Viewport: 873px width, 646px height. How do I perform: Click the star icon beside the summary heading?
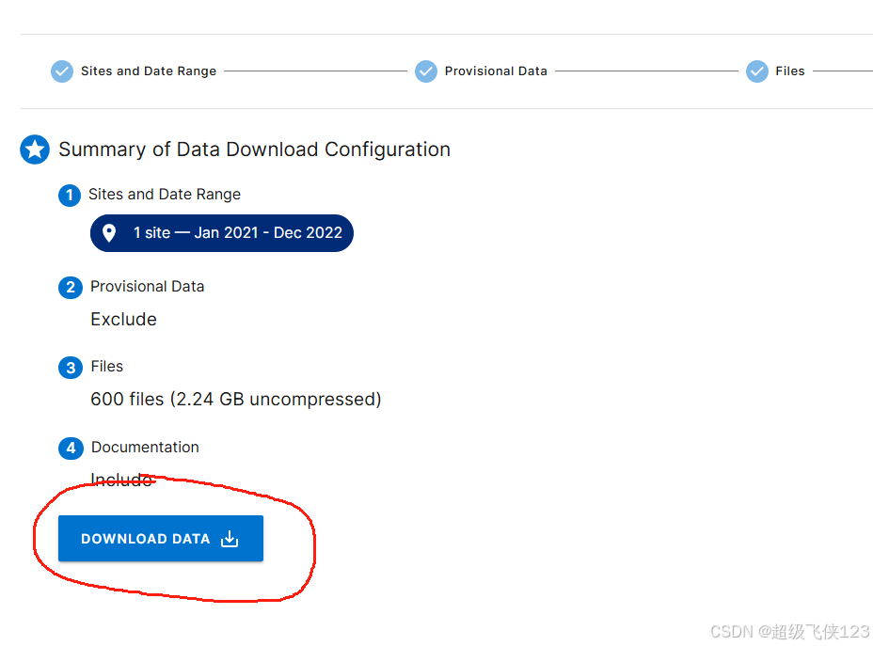click(34, 150)
